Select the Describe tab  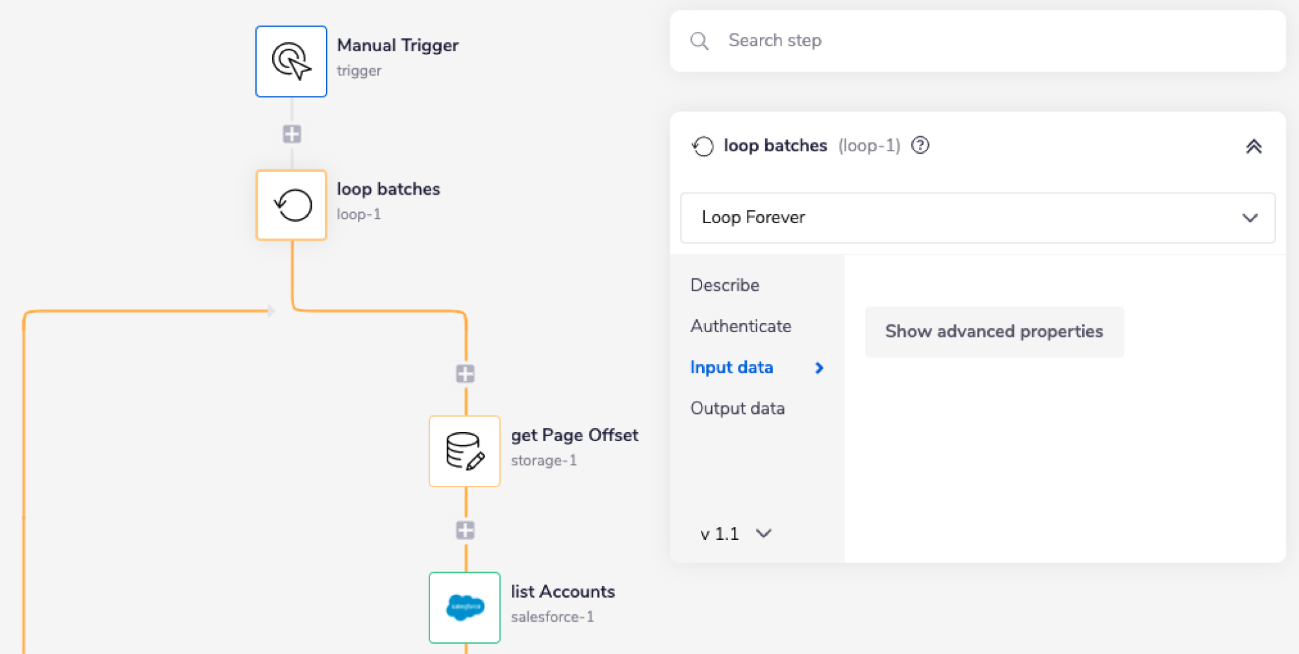pyautogui.click(x=724, y=284)
